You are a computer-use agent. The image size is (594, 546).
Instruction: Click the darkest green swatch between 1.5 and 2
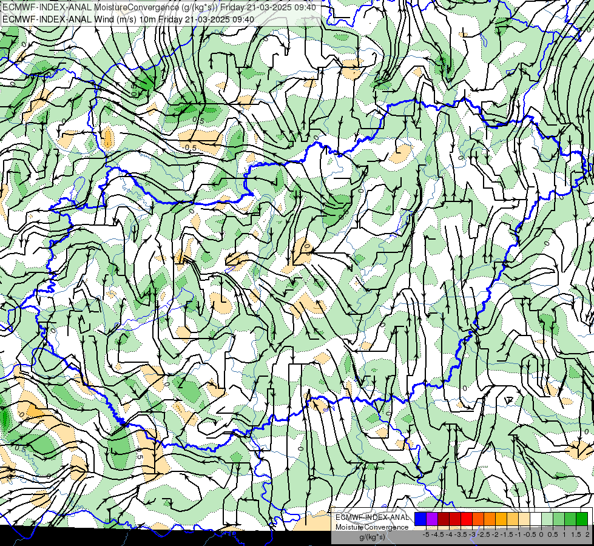pyautogui.click(x=582, y=519)
